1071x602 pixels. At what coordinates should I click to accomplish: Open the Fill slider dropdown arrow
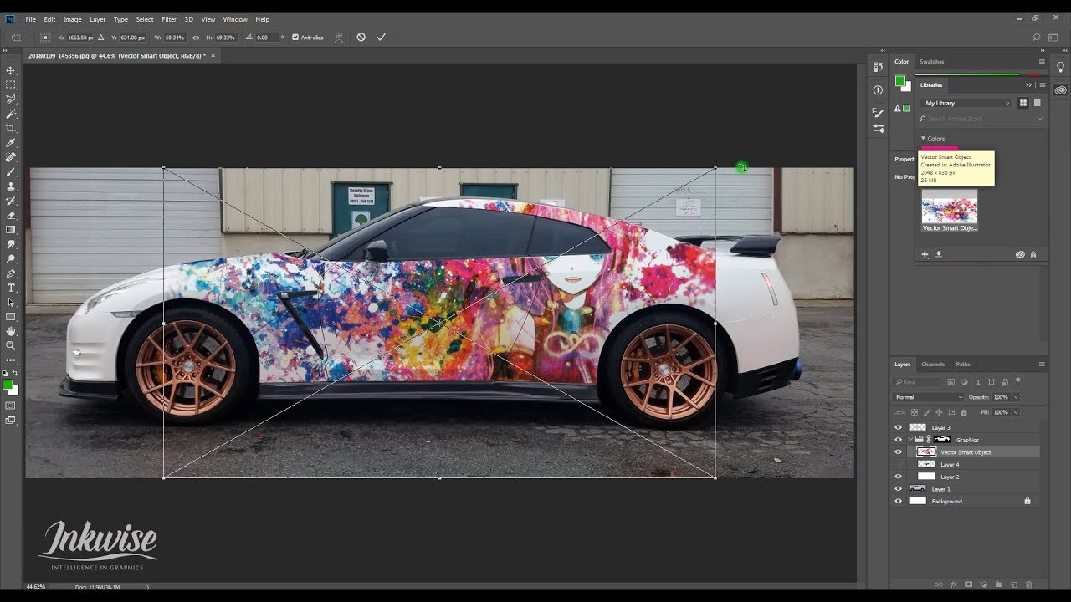click(1016, 412)
